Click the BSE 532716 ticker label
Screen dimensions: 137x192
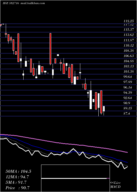point(11,3)
